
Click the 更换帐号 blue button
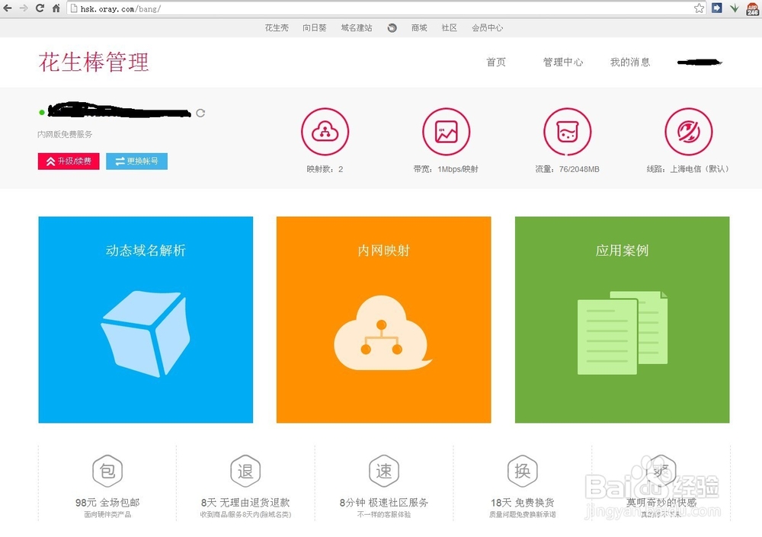tap(136, 161)
